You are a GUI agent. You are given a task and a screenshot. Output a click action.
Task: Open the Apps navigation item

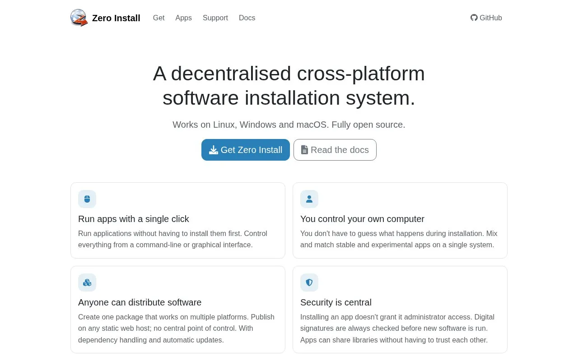pos(183,18)
